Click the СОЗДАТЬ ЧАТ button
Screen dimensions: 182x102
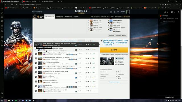169,97
